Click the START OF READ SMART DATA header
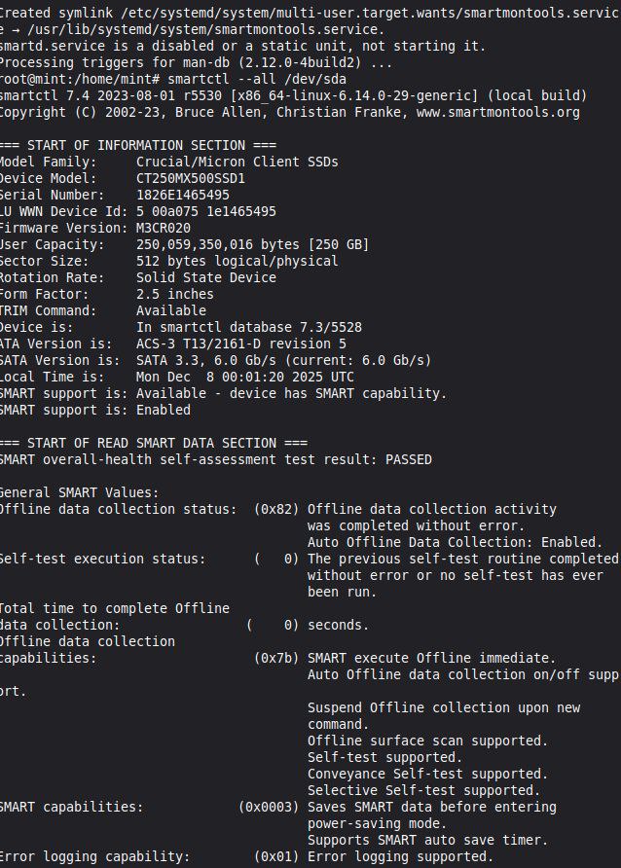 [x=154, y=443]
